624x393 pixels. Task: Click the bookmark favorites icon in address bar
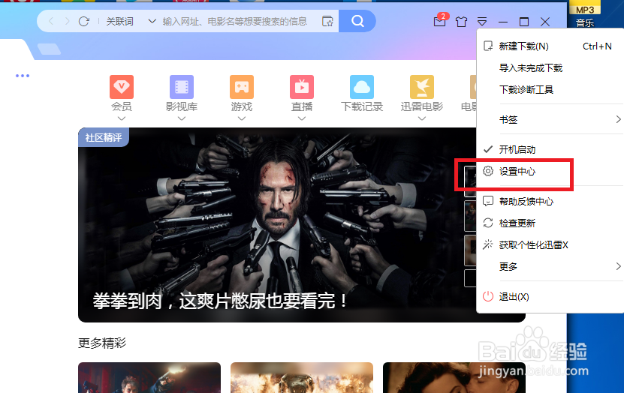[x=327, y=21]
